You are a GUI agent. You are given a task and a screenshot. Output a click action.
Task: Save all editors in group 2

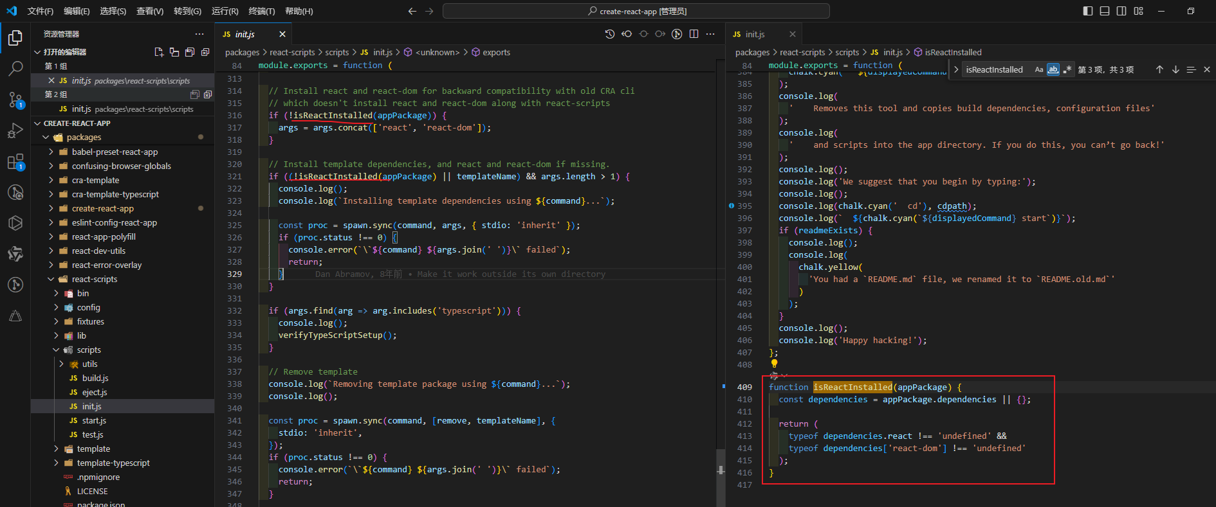pos(194,94)
